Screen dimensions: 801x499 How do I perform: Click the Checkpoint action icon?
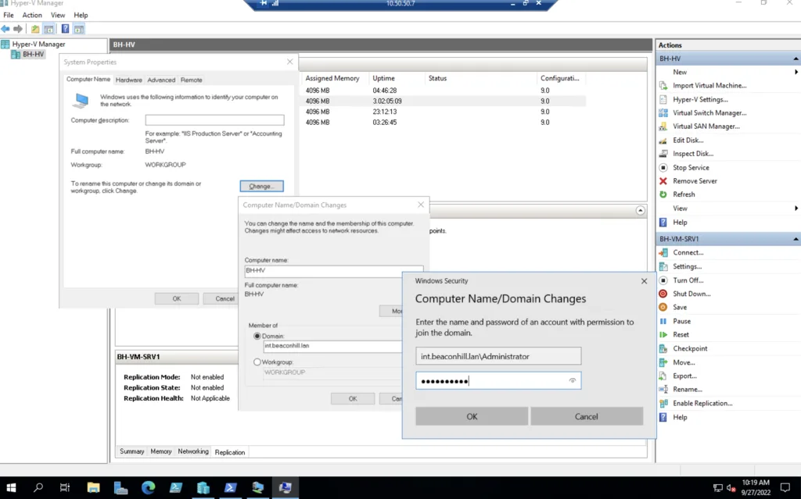[x=663, y=348]
